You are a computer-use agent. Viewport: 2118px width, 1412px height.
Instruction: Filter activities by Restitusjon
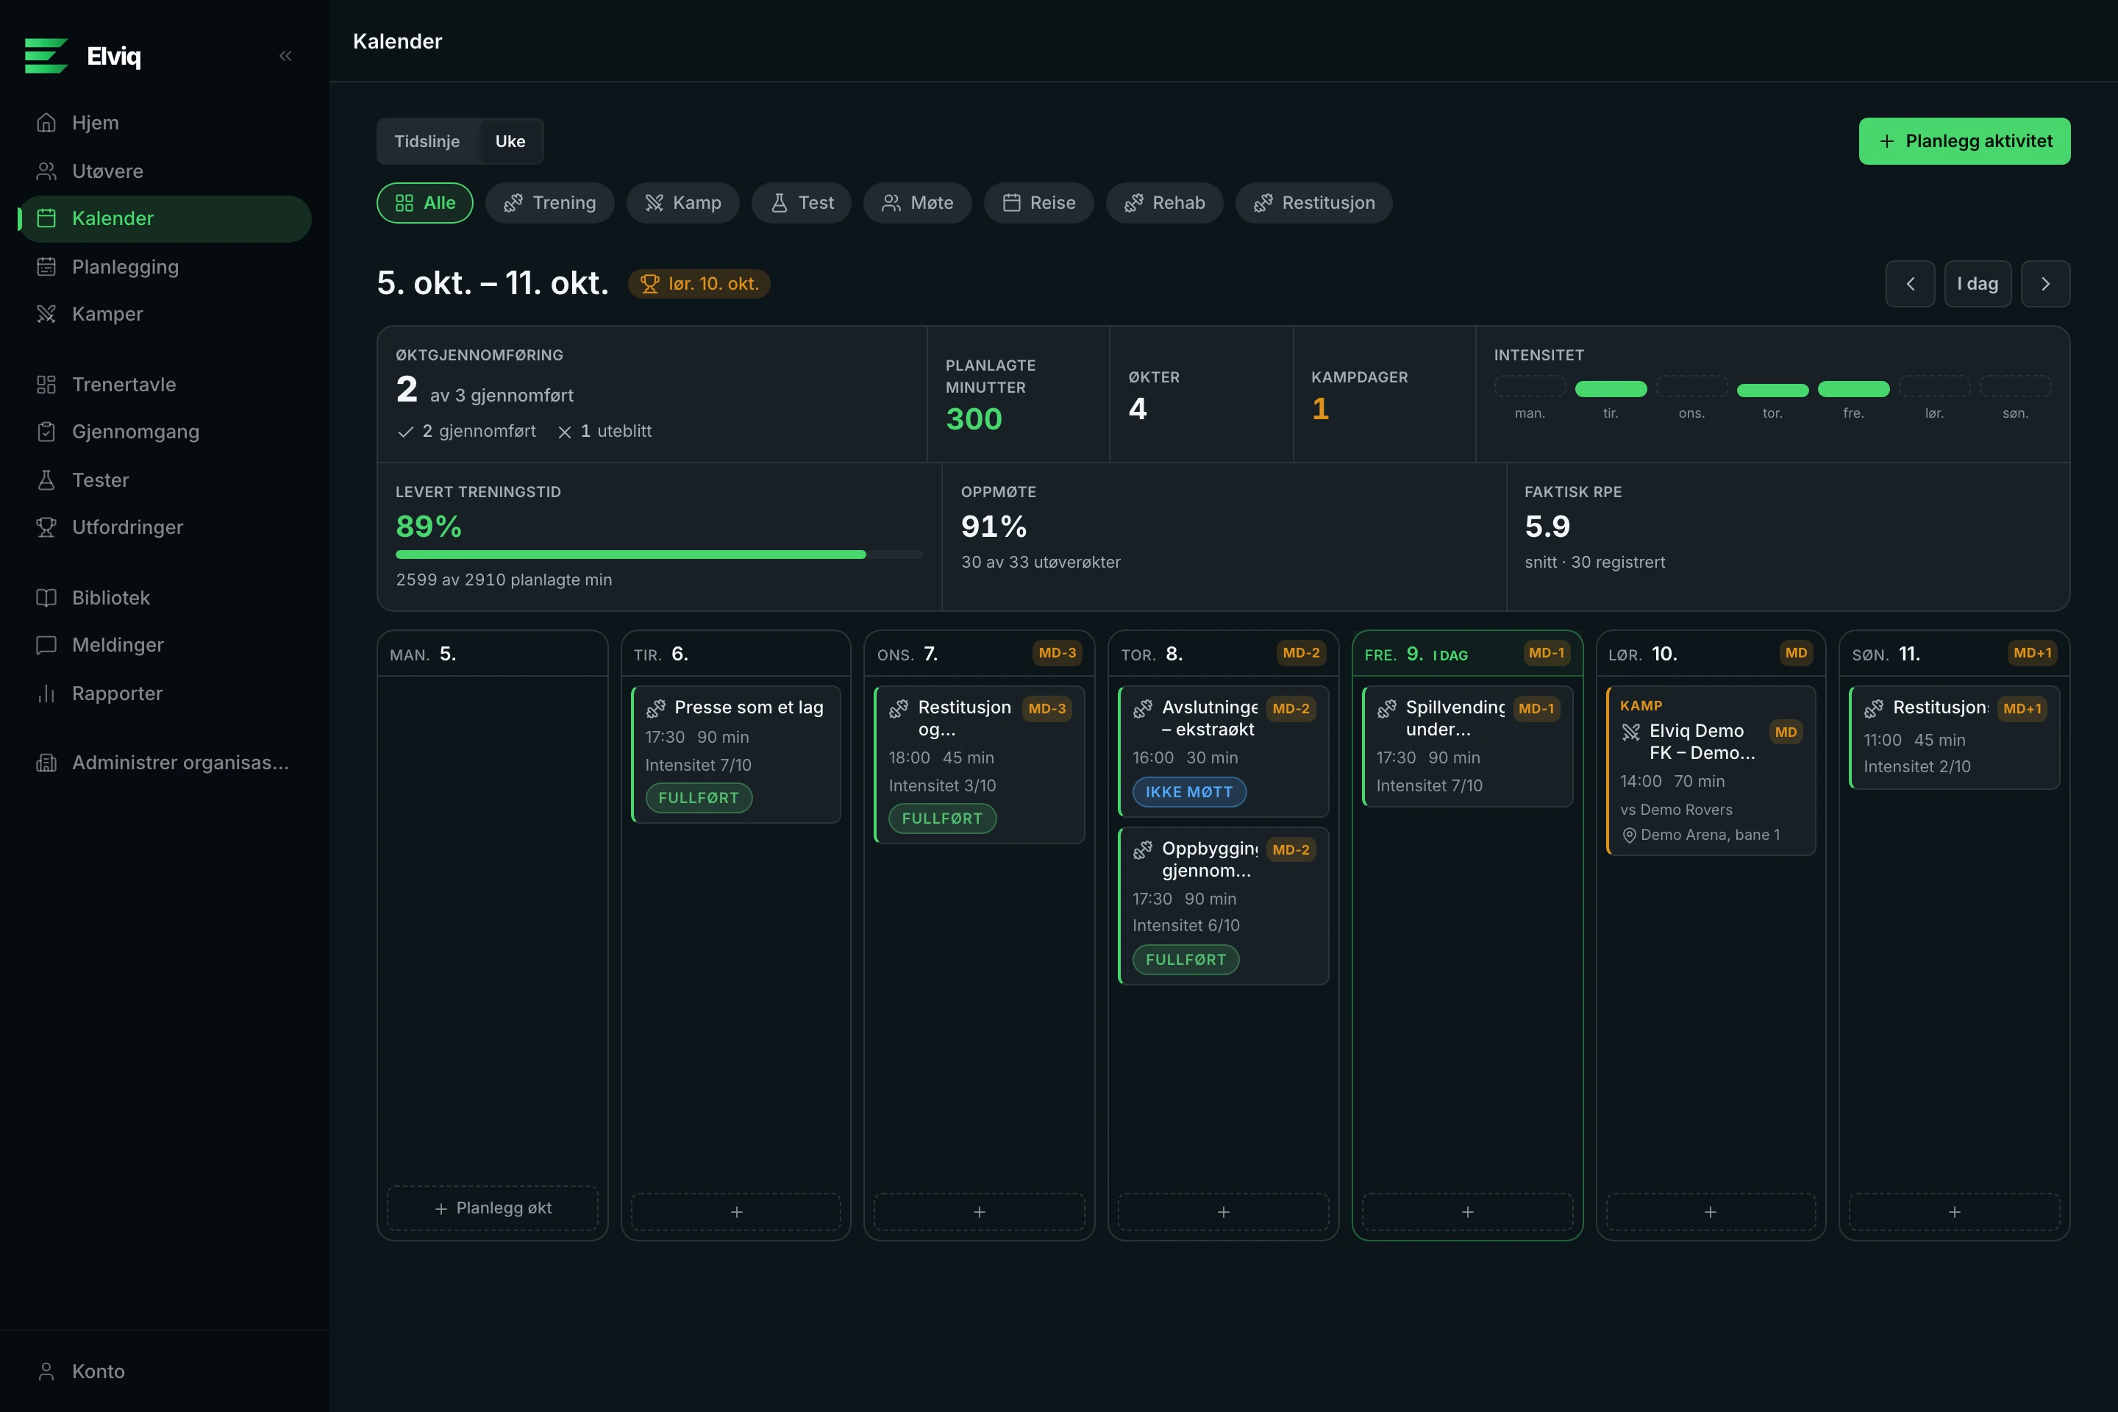coord(1314,203)
